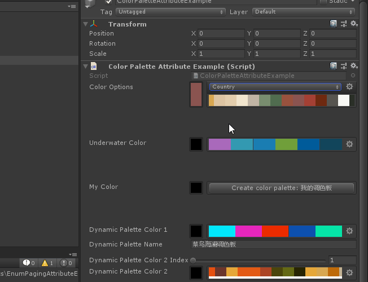368x282 pixels.
Task: Toggle the GameObject active checkbox
Action: 108,2
